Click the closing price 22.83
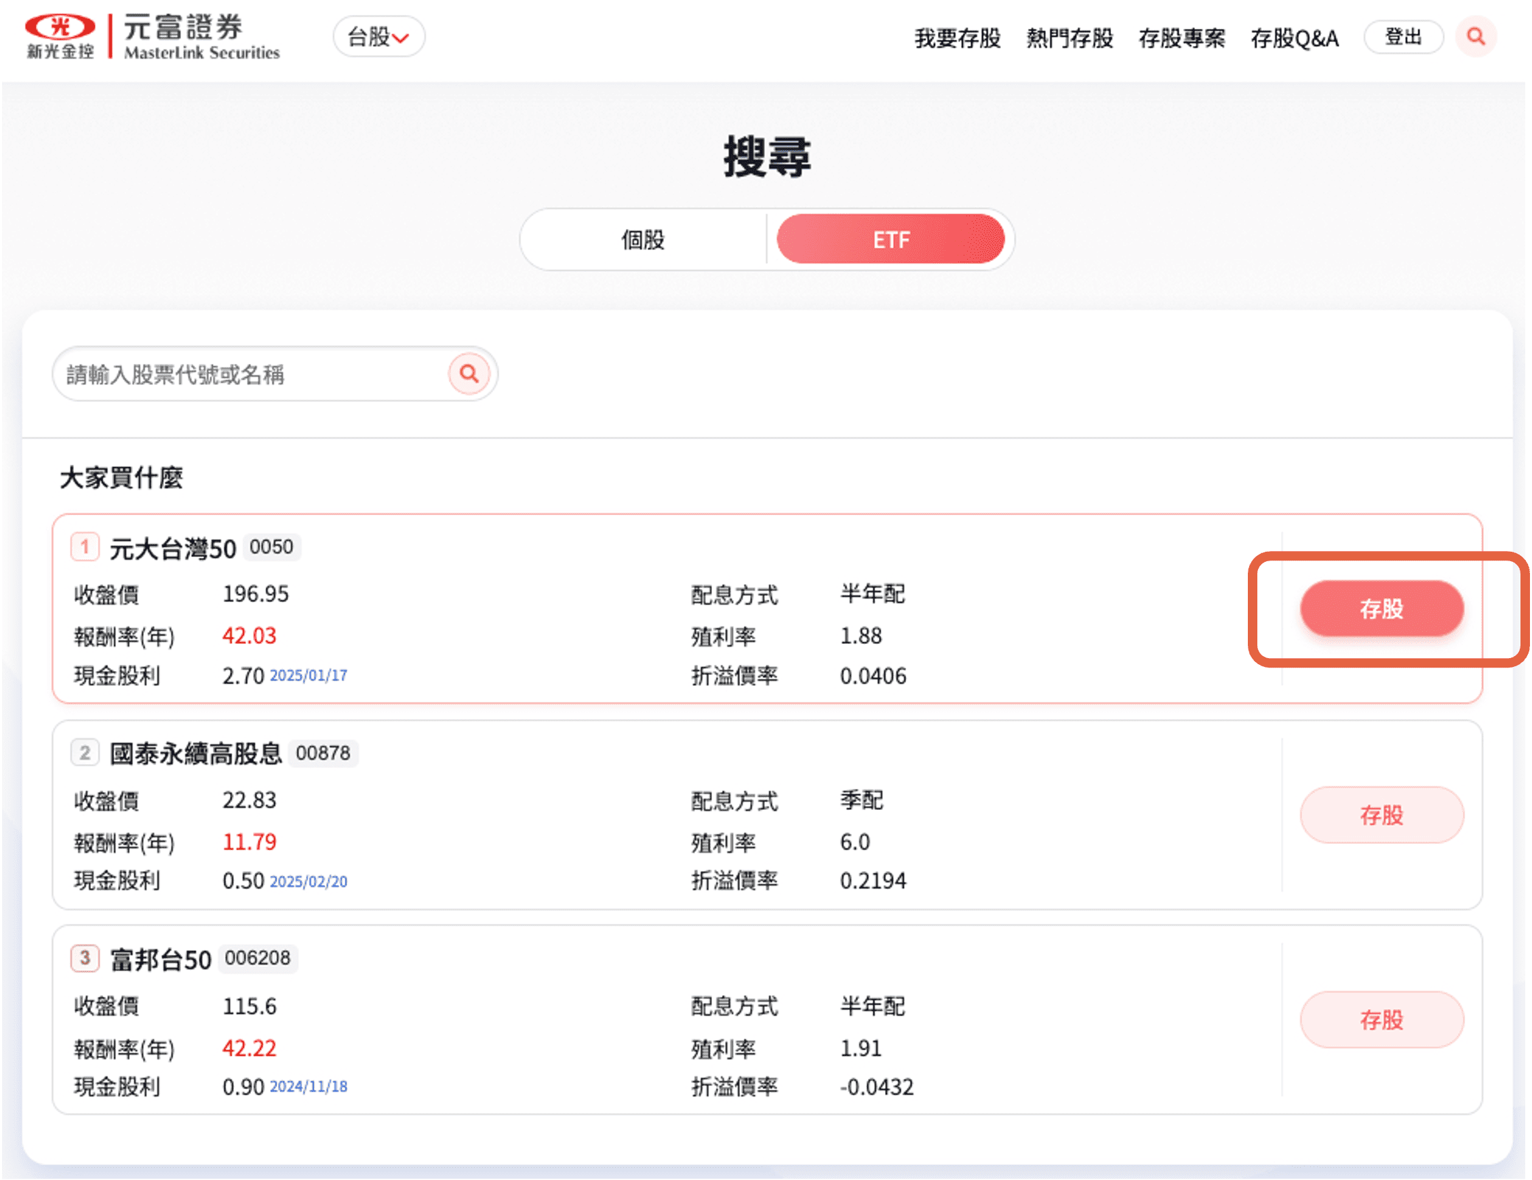Screen dimensions: 1532x1180 point(250,800)
